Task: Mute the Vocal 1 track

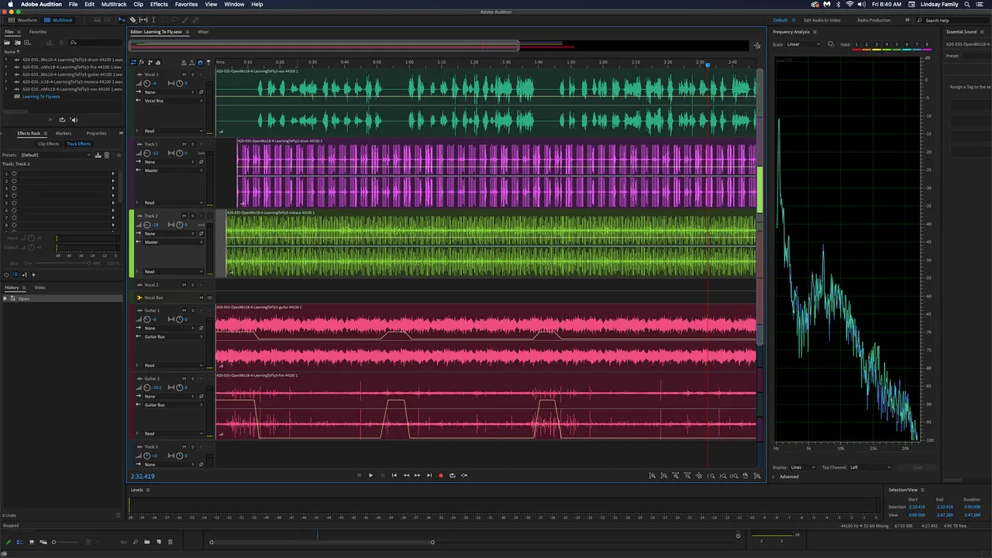Action: pos(184,74)
